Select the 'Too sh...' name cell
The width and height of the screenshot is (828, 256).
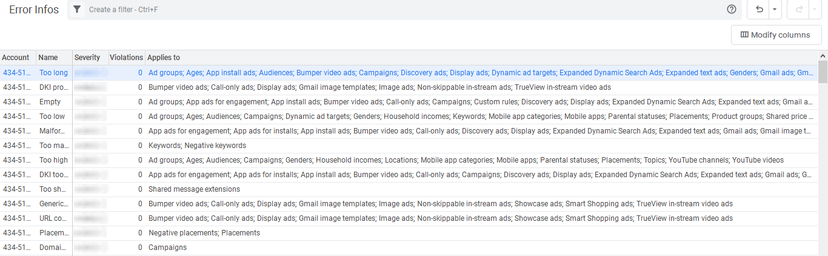[x=54, y=189]
